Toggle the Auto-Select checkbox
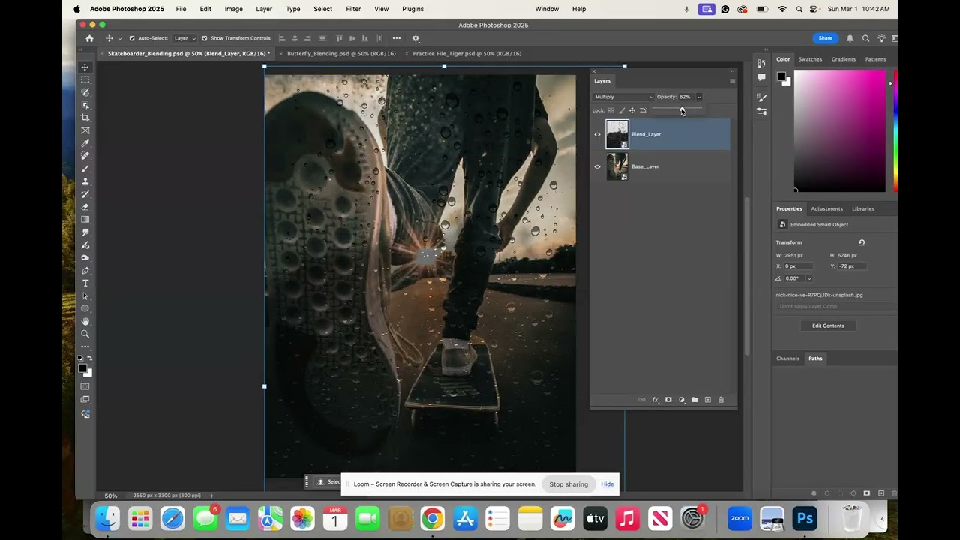 pos(132,38)
